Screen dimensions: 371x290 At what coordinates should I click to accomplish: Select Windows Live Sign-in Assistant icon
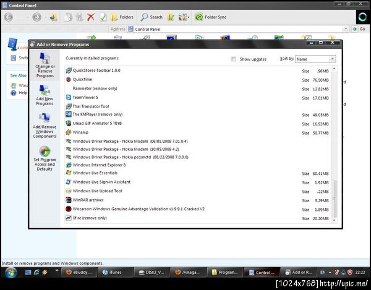(69, 182)
